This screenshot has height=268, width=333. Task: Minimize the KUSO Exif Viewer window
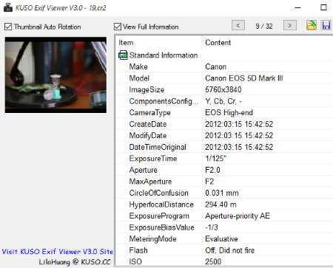pos(297,7)
